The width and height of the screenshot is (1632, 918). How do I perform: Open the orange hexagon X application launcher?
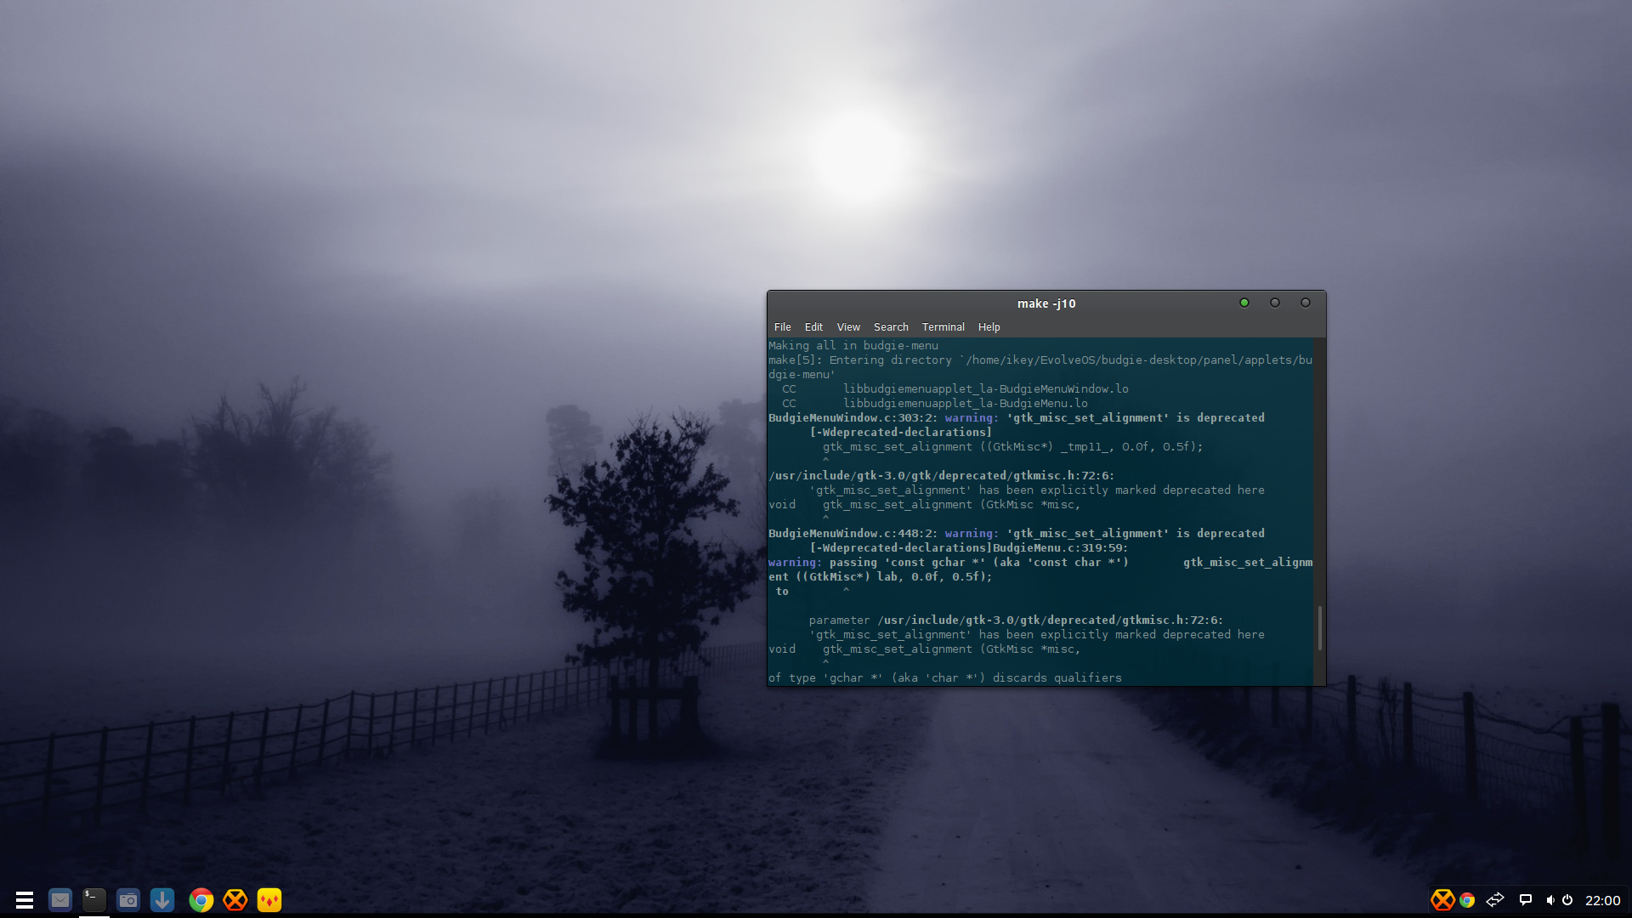click(235, 899)
